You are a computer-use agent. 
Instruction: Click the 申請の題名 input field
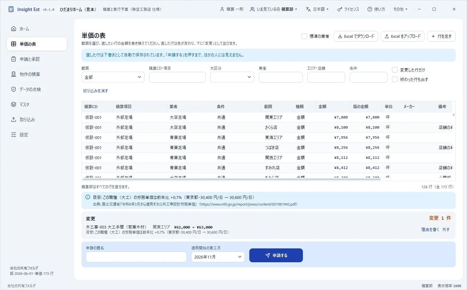(x=136, y=257)
